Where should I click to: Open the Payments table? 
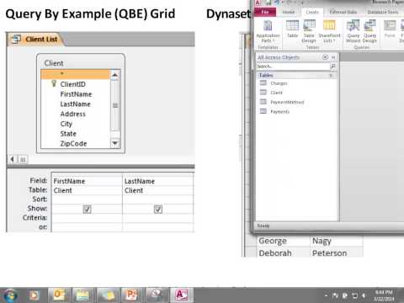274,112
